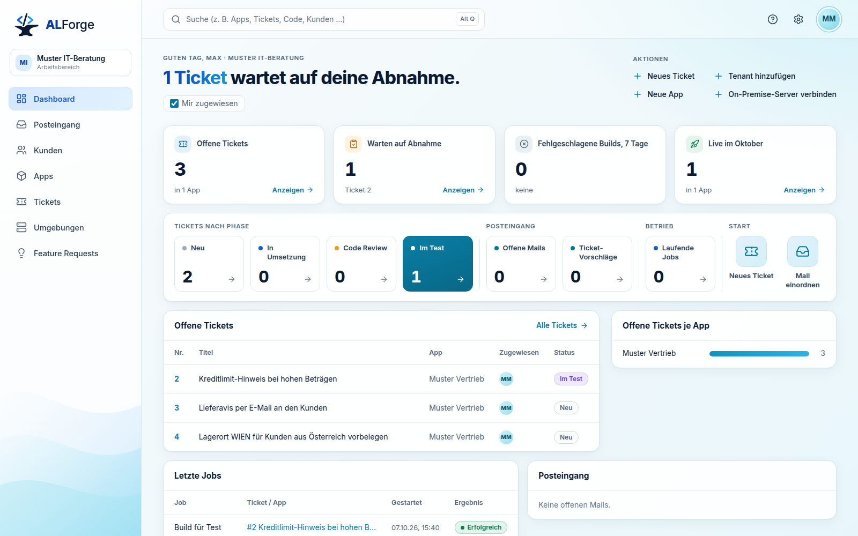The width and height of the screenshot is (858, 536).
Task: Open Tickets in the sidebar
Action: (70, 202)
